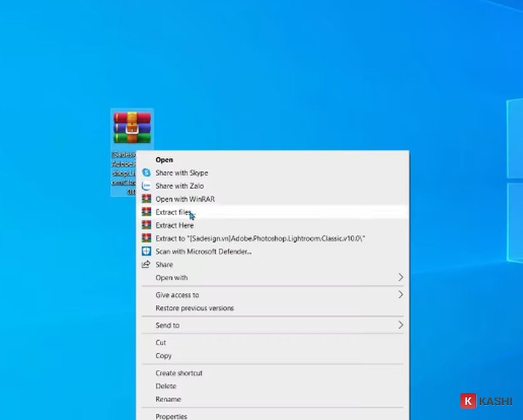Expand the Send to submenu arrow
Screen dimensions: 523x420
[400, 325]
